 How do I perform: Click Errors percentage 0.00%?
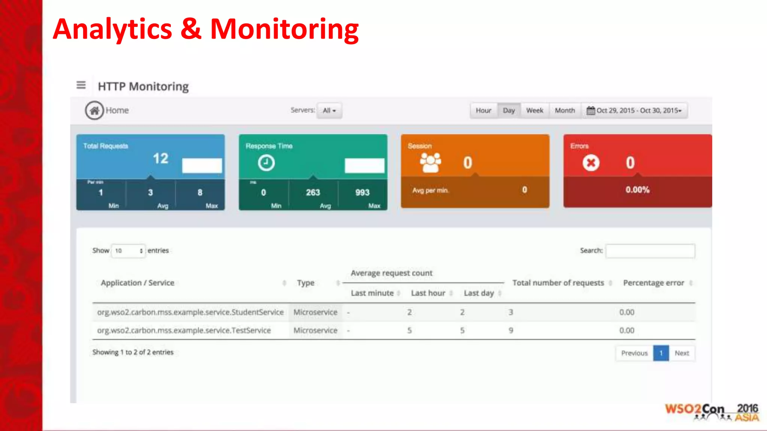point(637,190)
